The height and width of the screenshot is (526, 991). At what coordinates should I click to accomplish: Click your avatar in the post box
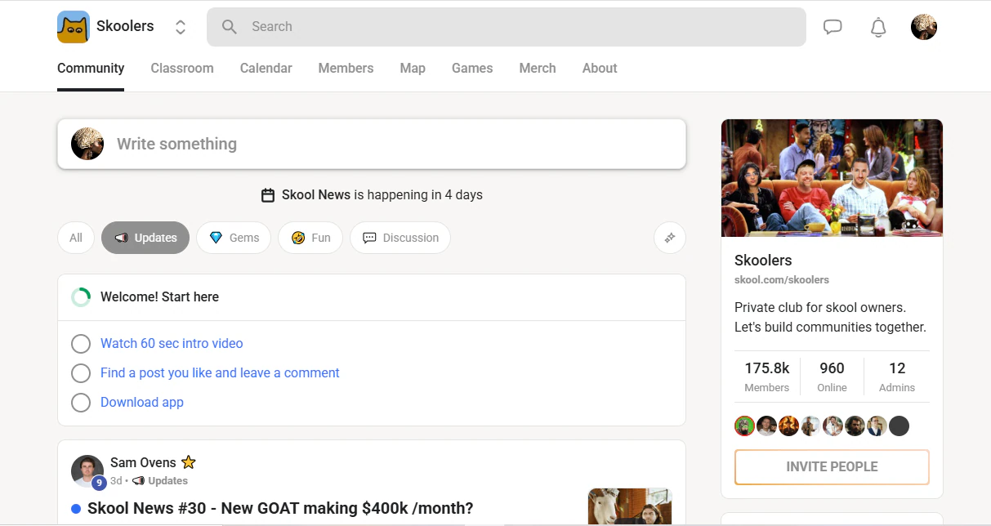pyautogui.click(x=87, y=144)
